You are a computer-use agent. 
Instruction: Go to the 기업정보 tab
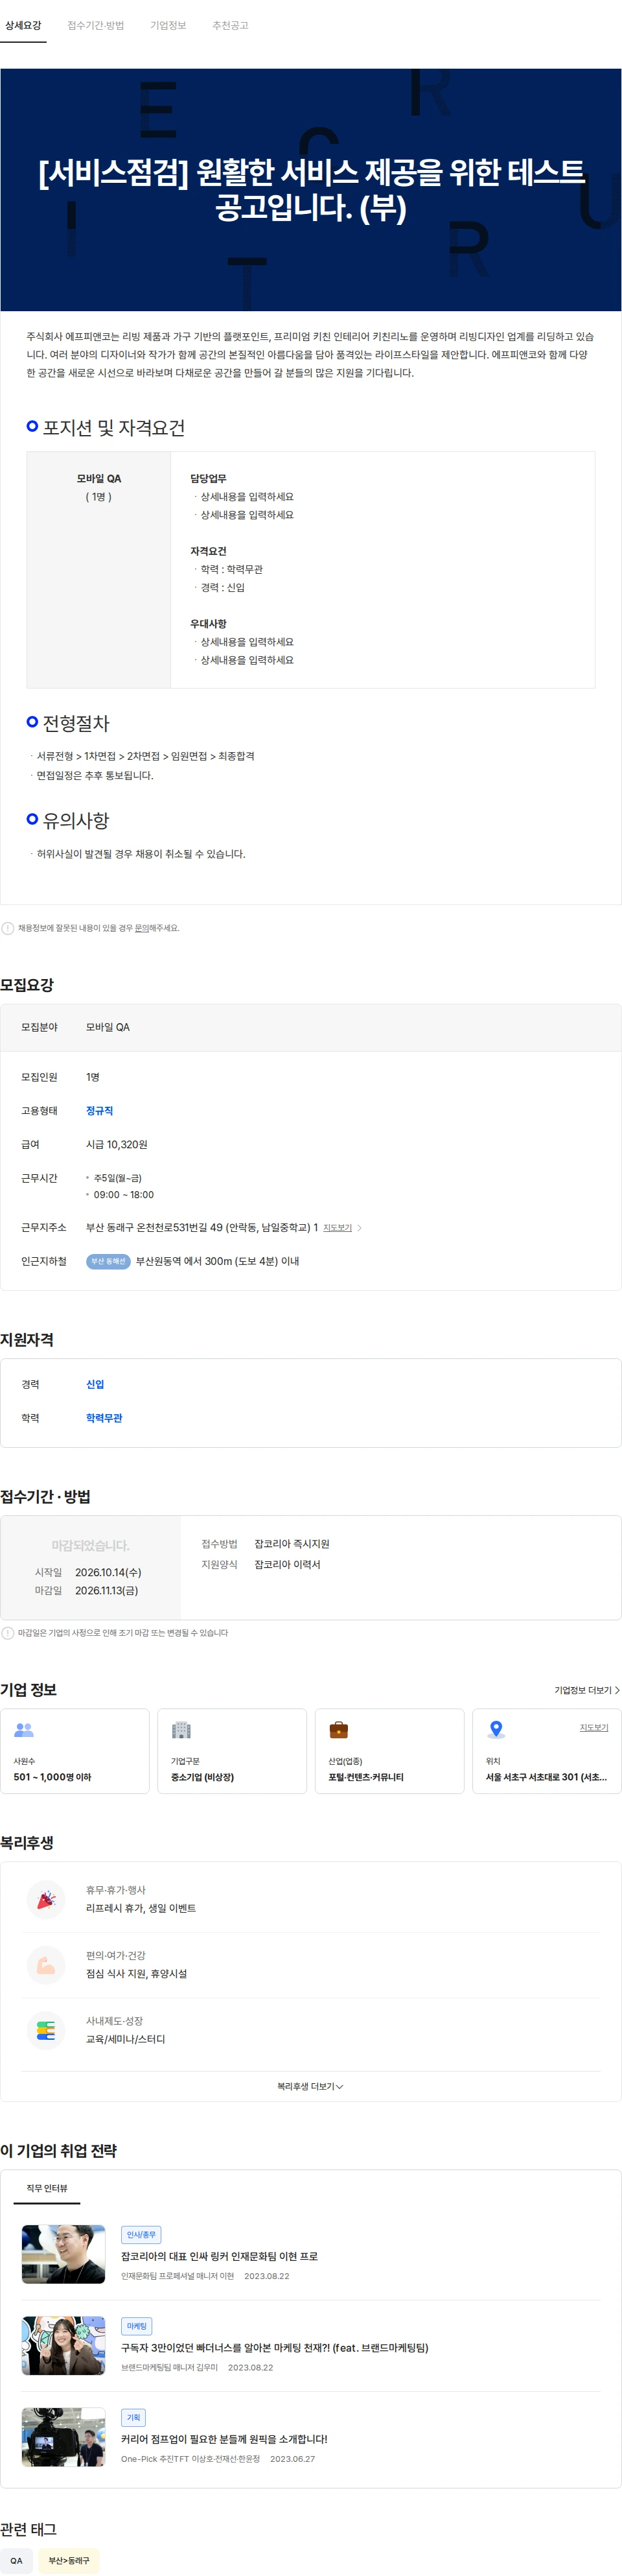pos(168,25)
